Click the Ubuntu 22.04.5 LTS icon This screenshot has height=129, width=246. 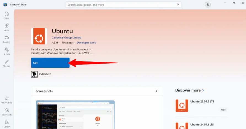[x=182, y=106]
